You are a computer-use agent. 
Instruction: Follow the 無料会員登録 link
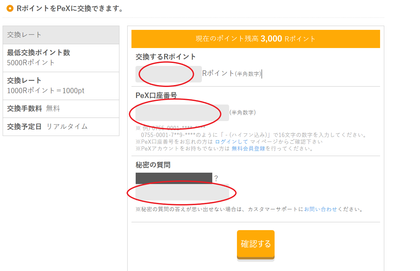[x=248, y=149]
